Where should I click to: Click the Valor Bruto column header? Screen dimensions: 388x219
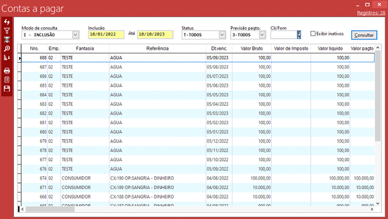[x=252, y=48]
